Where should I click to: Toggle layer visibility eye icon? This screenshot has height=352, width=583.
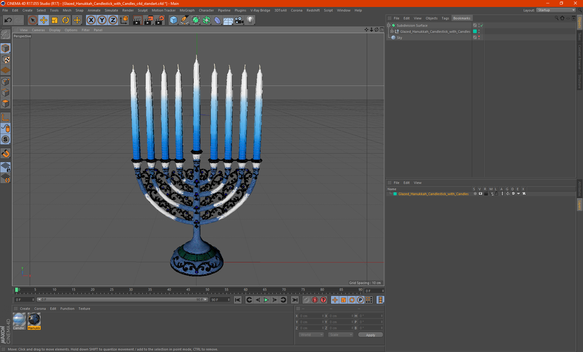(x=480, y=194)
